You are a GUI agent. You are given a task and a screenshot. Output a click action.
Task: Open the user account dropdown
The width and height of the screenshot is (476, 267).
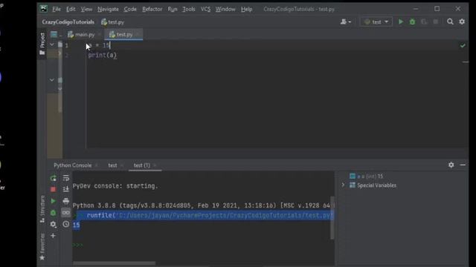click(x=345, y=22)
